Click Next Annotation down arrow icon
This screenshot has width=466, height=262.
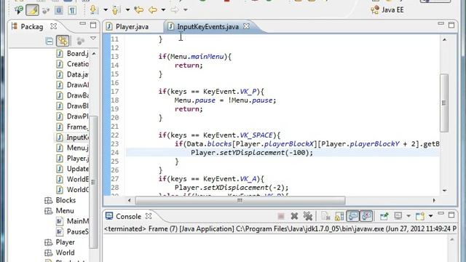[94, 9]
